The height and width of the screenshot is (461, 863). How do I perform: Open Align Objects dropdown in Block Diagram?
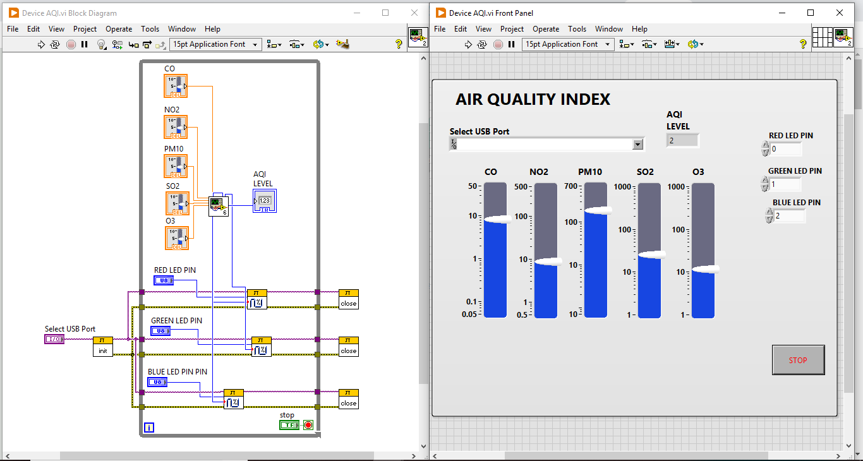(x=274, y=44)
